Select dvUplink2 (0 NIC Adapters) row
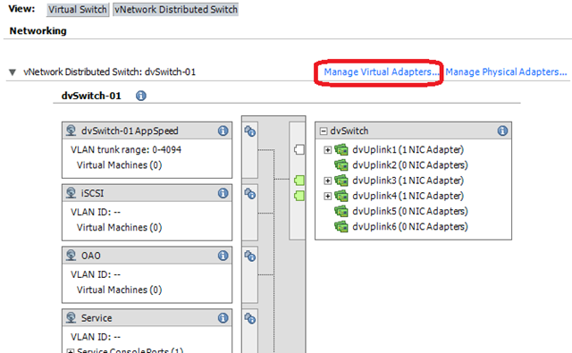 (x=410, y=165)
